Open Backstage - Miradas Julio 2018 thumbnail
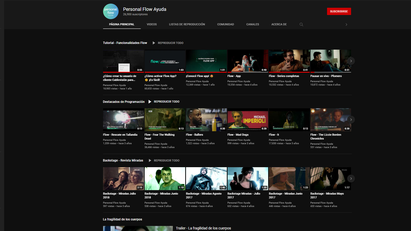This screenshot has width=411, height=231. coord(123,179)
